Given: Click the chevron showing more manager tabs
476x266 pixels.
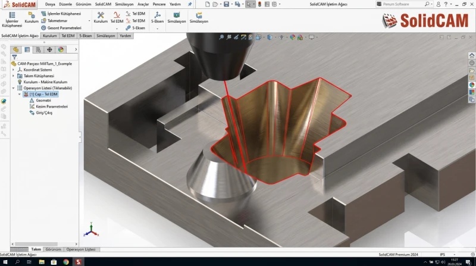Looking at the screenshot, I should click(76, 49).
